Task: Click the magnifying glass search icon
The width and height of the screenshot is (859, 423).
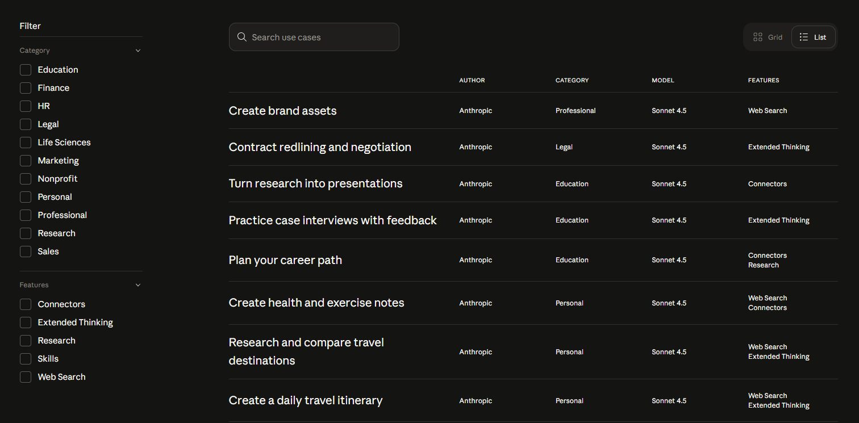Action: tap(241, 37)
